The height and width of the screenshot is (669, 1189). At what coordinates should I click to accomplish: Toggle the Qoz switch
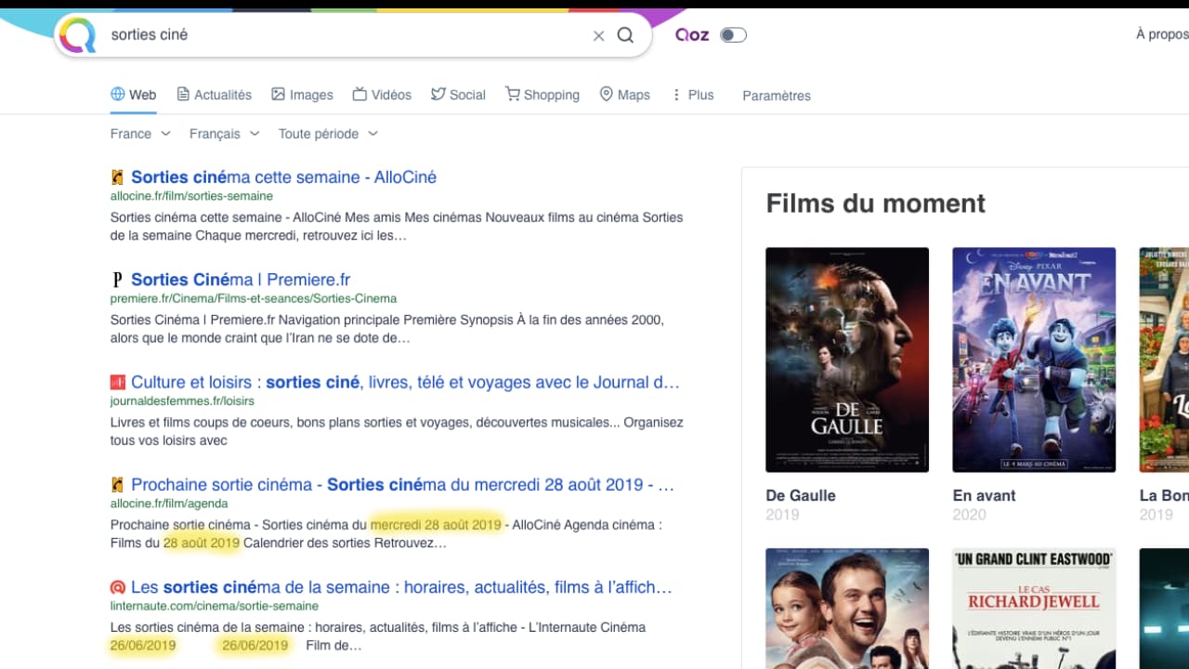click(733, 35)
